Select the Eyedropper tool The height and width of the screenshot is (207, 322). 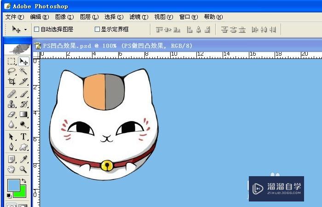click(23, 159)
